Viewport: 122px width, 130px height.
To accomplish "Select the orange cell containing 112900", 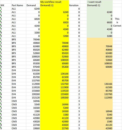I will coord(100,97).
